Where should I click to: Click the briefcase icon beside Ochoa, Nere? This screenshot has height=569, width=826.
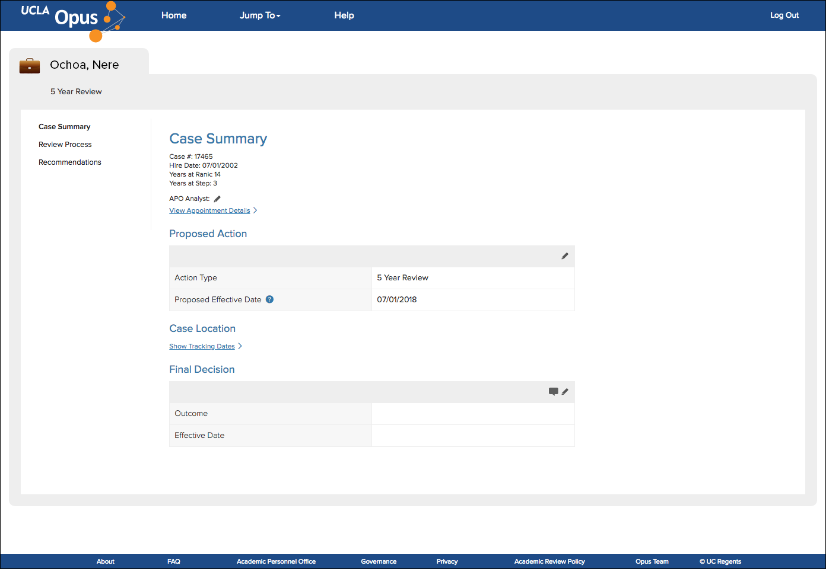coord(30,65)
